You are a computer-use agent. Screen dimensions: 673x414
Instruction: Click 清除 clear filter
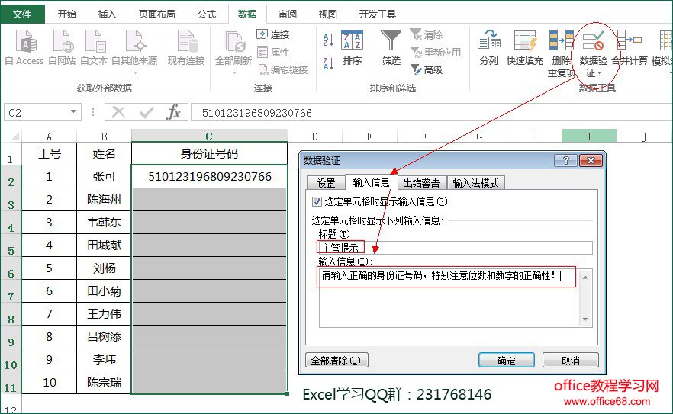427,34
